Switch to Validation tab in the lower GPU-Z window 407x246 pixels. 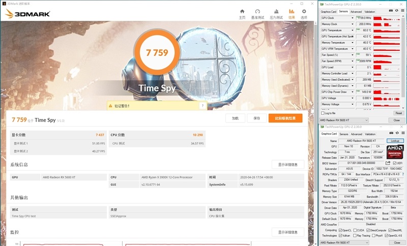(370, 134)
